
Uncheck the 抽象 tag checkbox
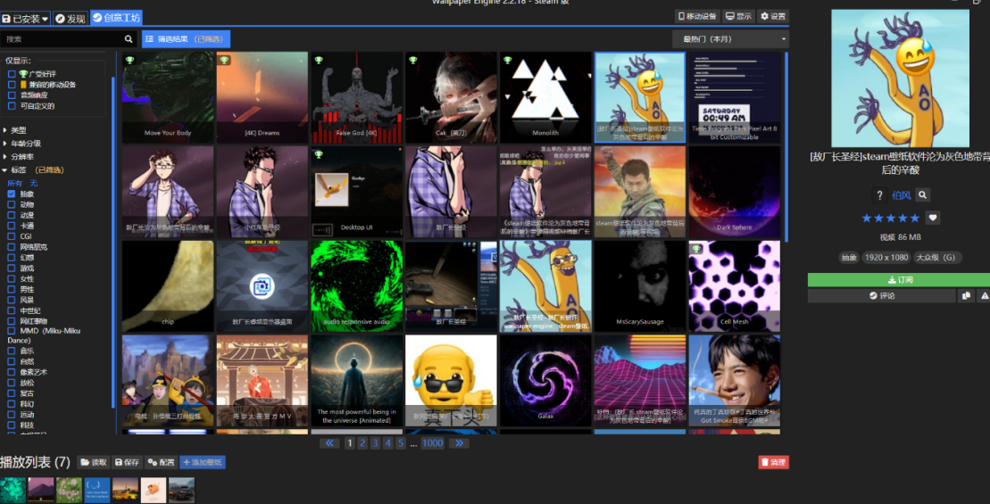(12, 194)
